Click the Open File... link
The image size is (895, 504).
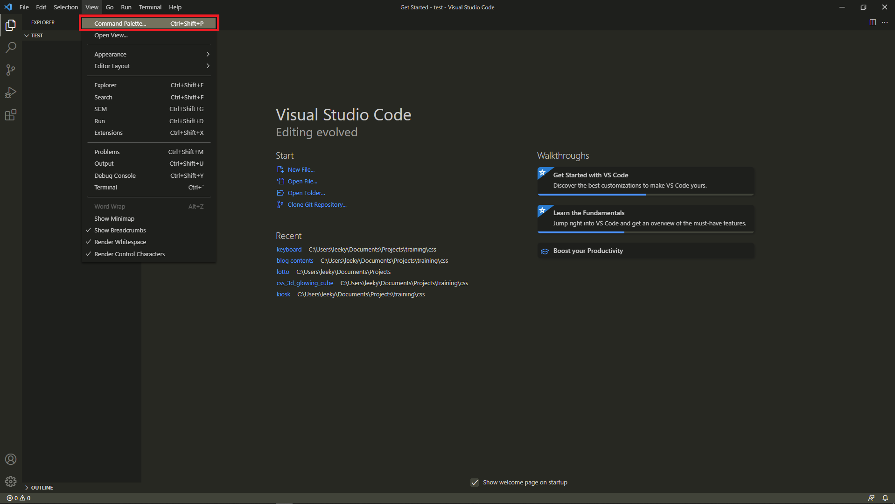(302, 181)
